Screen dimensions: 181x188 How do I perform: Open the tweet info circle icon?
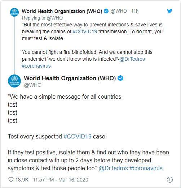tap(170, 180)
